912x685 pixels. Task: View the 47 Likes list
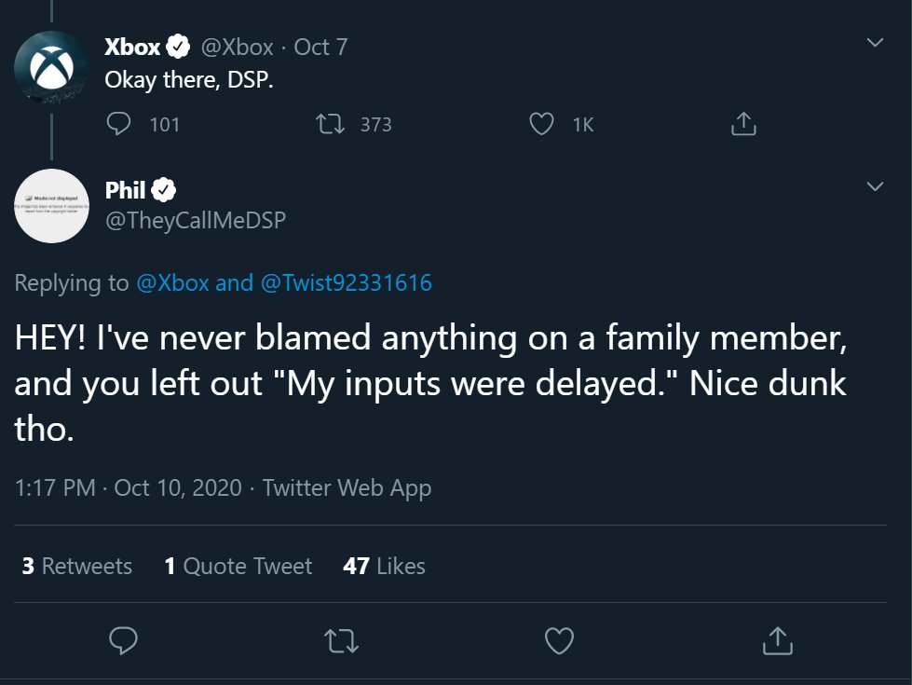point(384,566)
